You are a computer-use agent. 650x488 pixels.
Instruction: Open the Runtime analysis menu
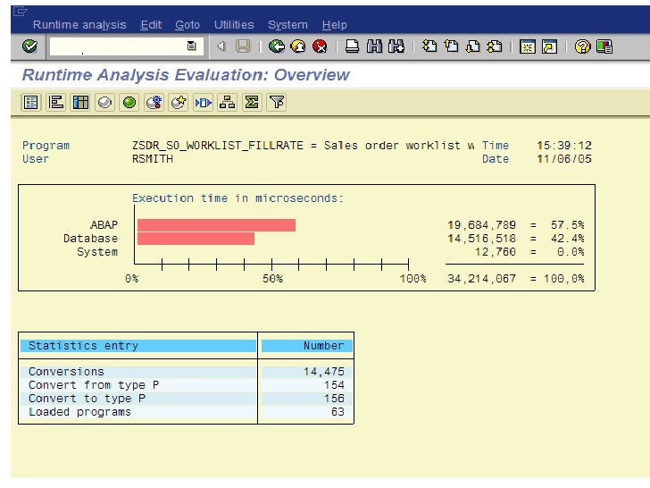point(79,25)
